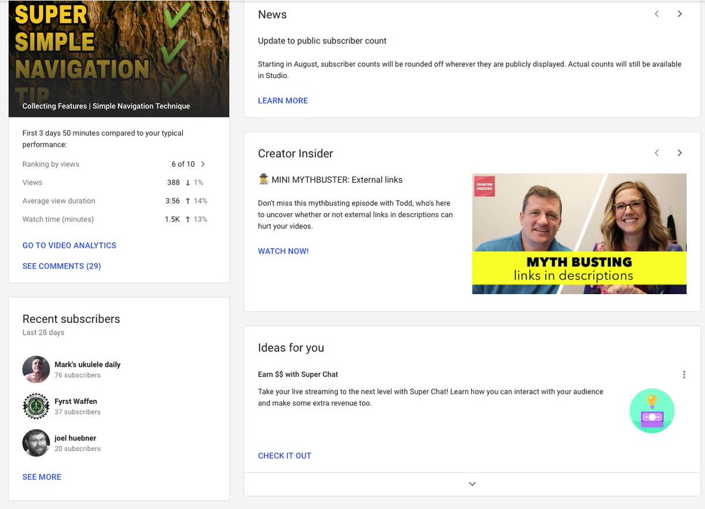Open LEARN MORE about subscriber count
This screenshot has width=705, height=509.
coord(283,100)
